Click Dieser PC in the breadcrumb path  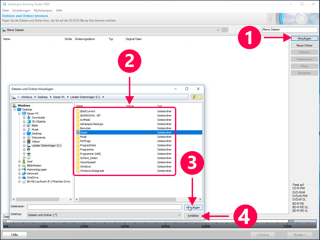pyautogui.click(x=59, y=97)
